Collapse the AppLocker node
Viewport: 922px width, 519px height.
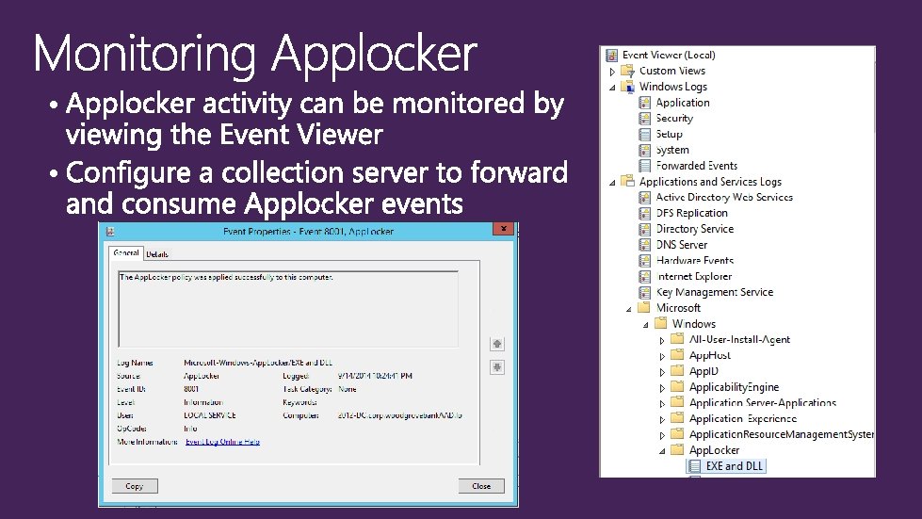(x=662, y=451)
